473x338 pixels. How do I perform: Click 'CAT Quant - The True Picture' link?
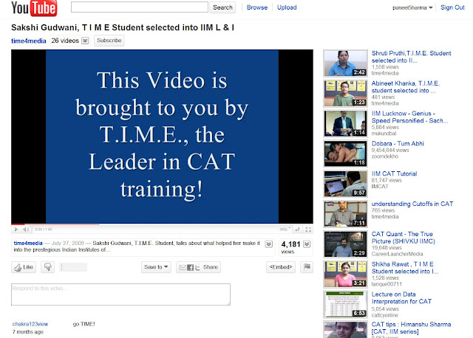pos(404,238)
